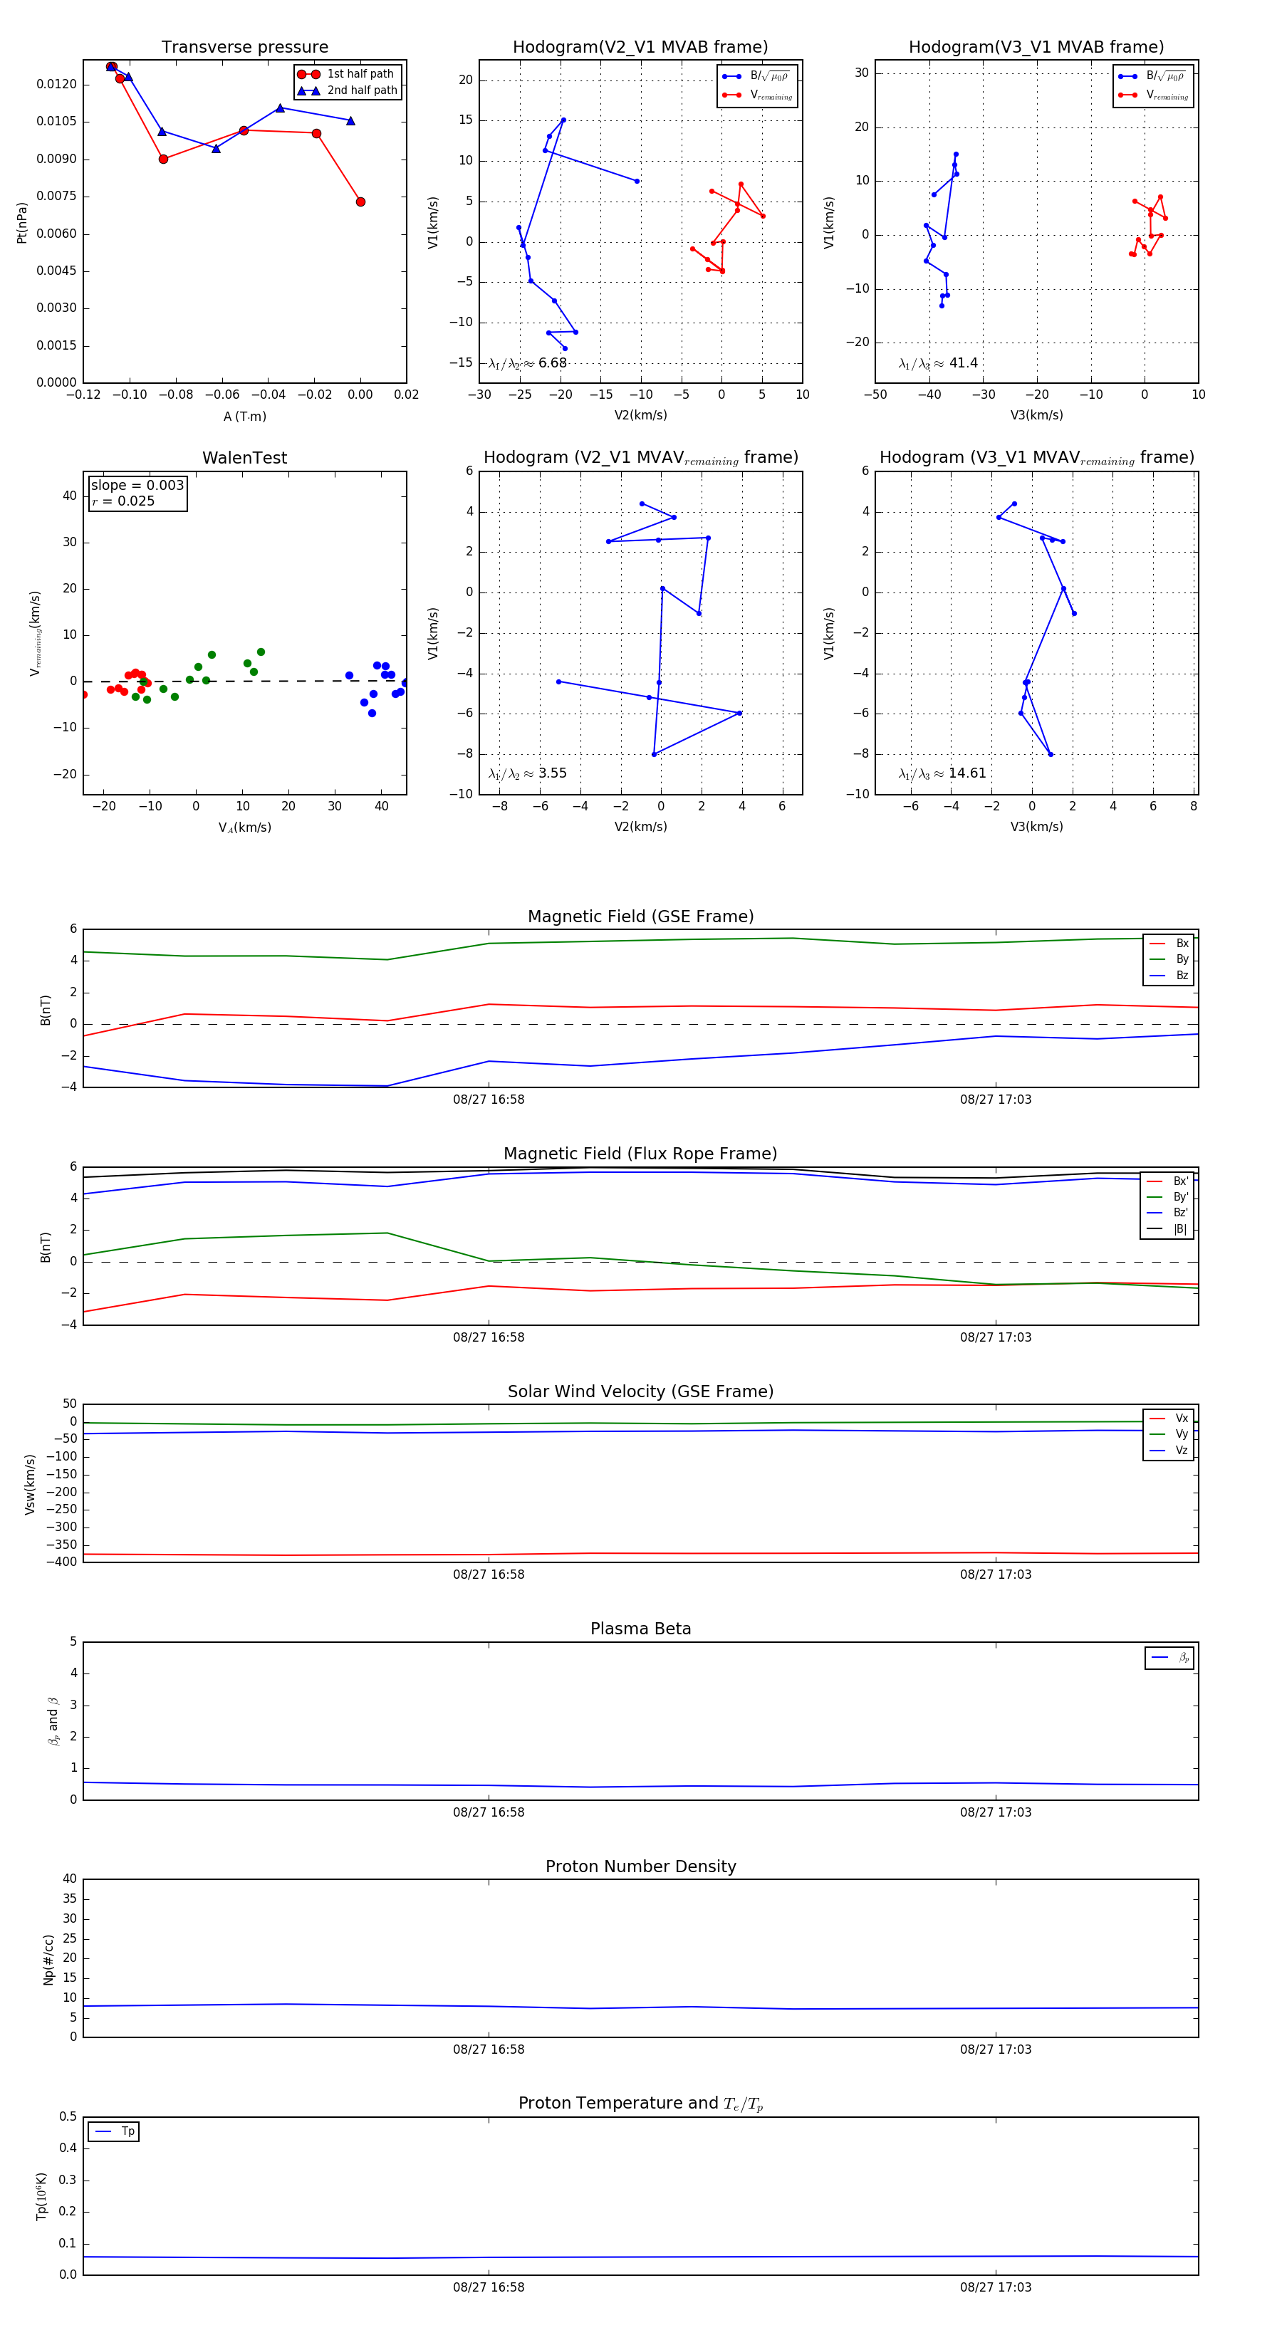The image size is (1282, 2350).
Task: Click the '08/27 16:58' tick label under Plasma Beta plot
Action: click(488, 1812)
